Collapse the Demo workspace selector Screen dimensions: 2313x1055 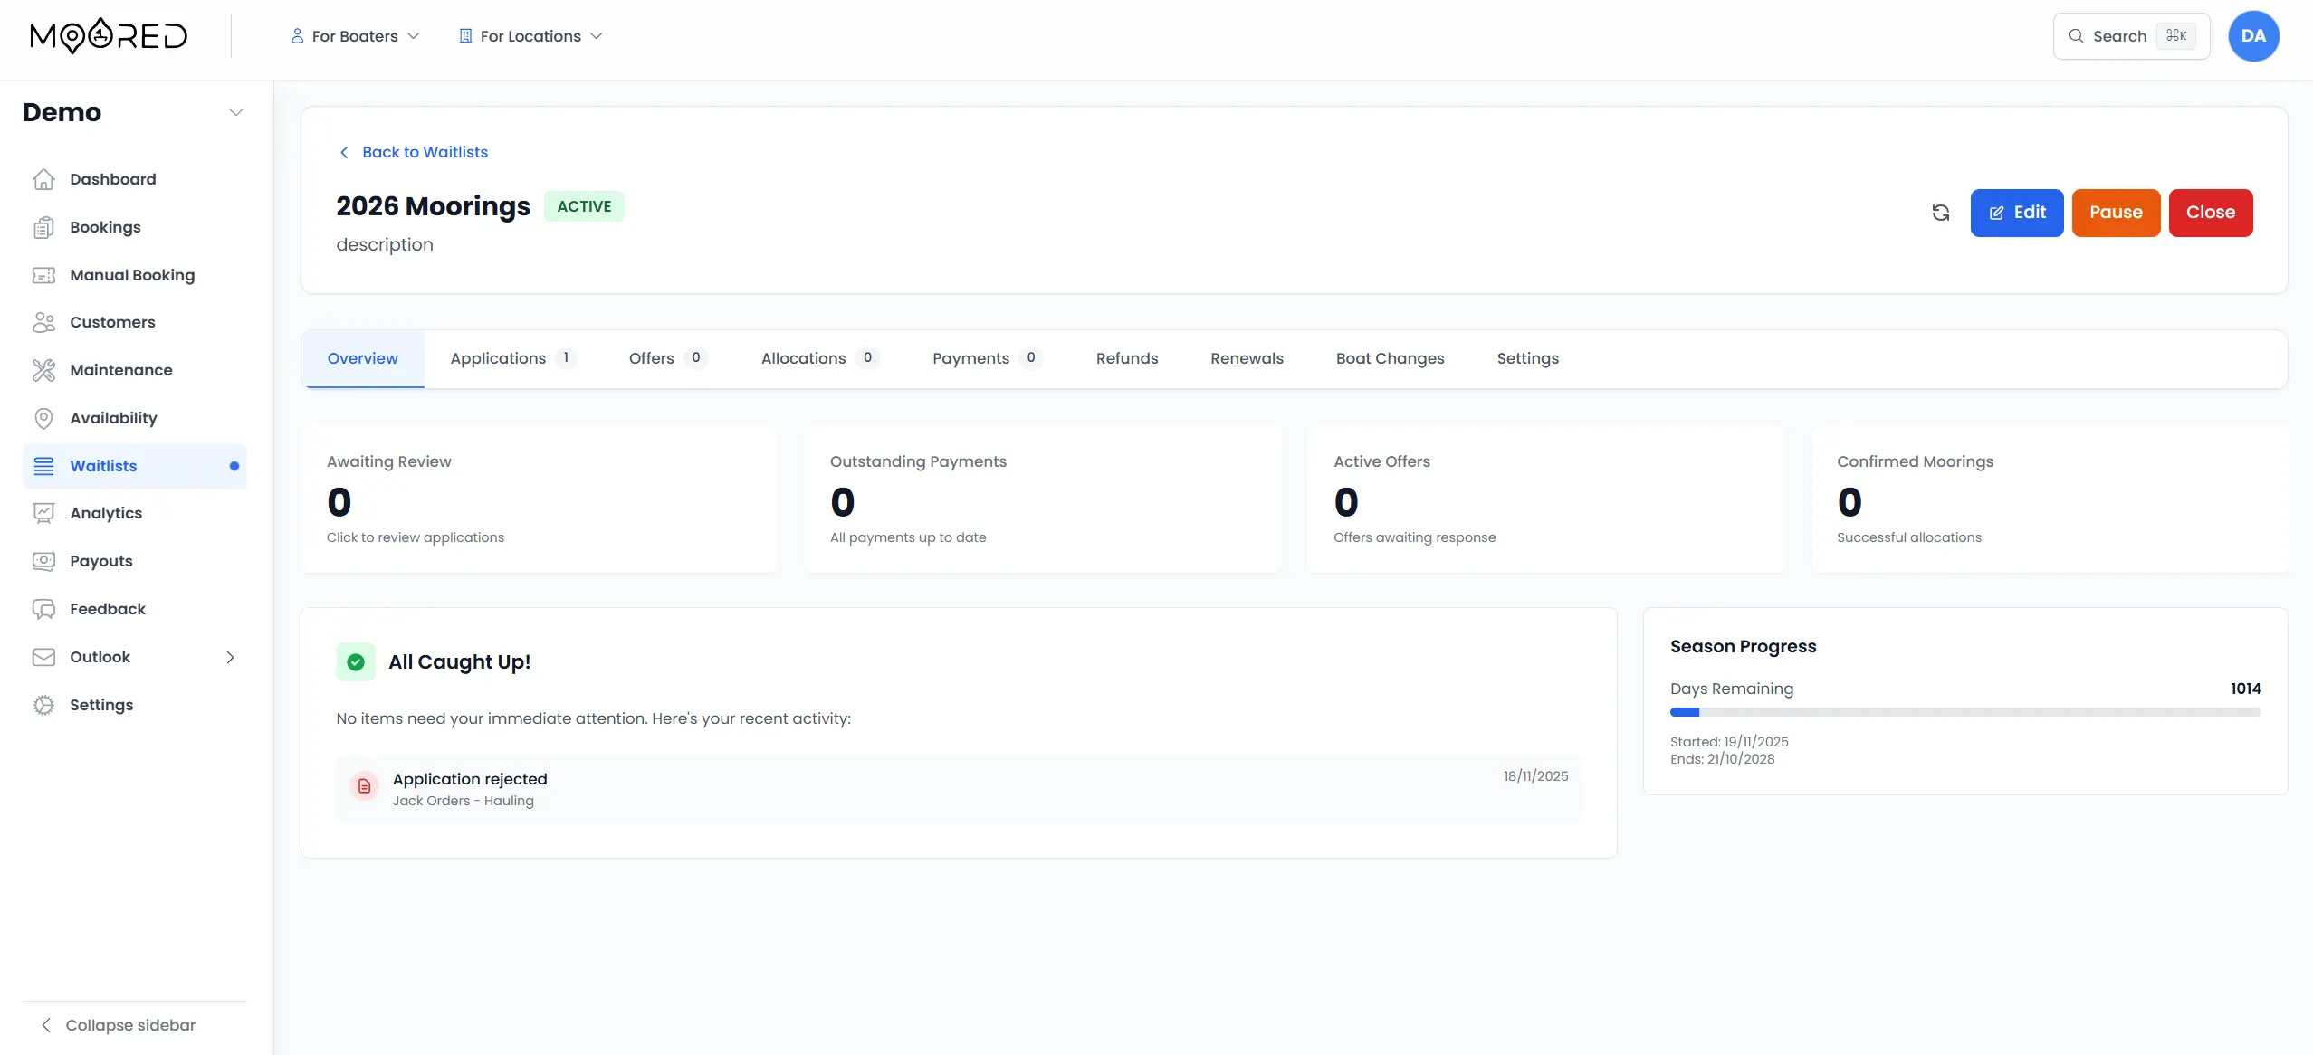point(235,111)
